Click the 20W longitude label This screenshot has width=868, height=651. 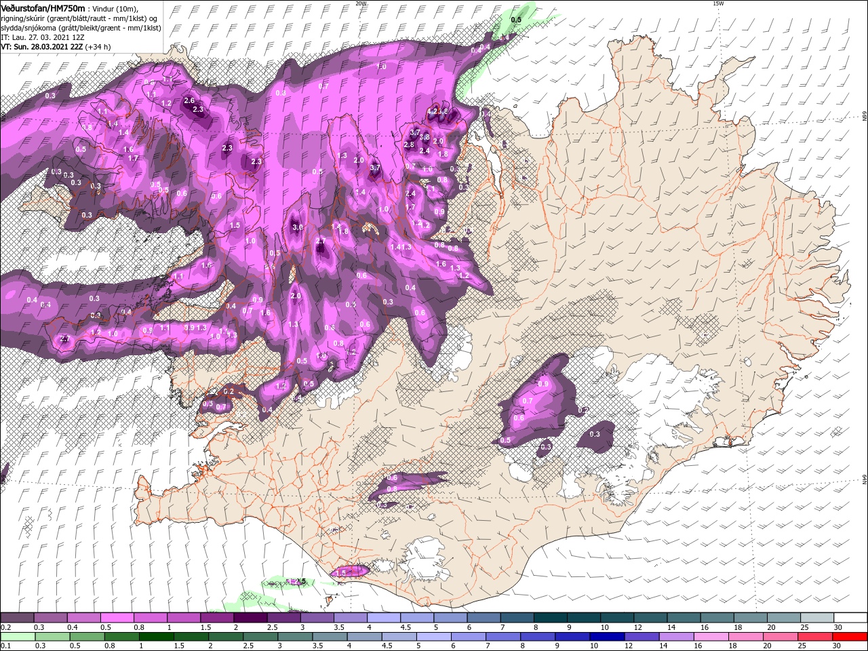coord(361,3)
